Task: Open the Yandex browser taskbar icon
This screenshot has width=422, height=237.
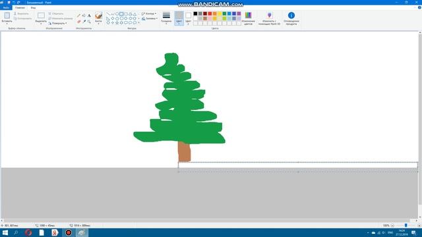Action: [x=55, y=232]
